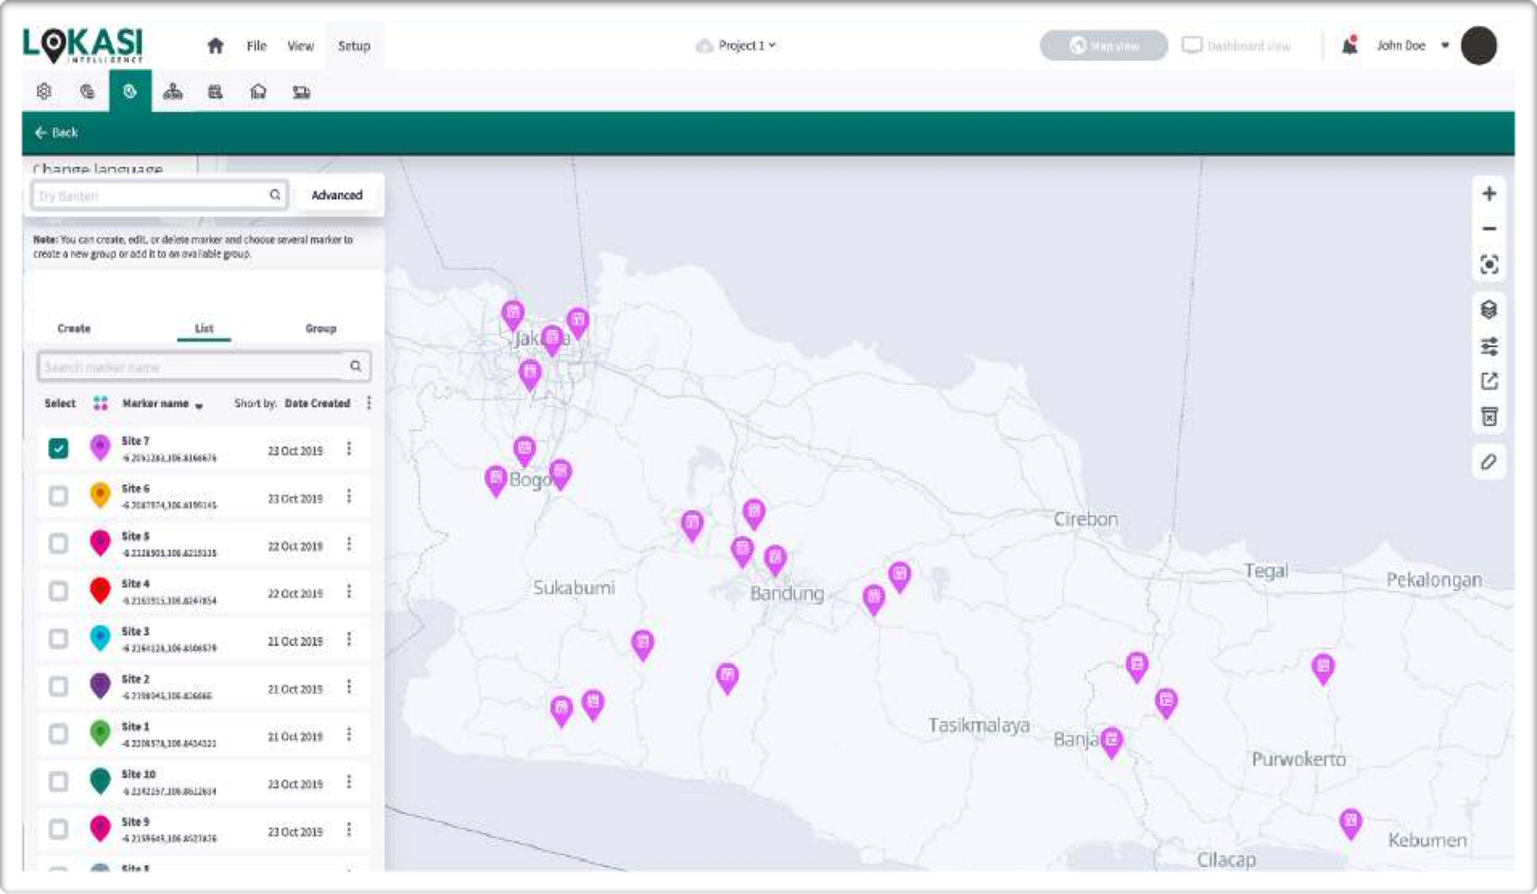
Task: Open the File menu
Action: (256, 46)
